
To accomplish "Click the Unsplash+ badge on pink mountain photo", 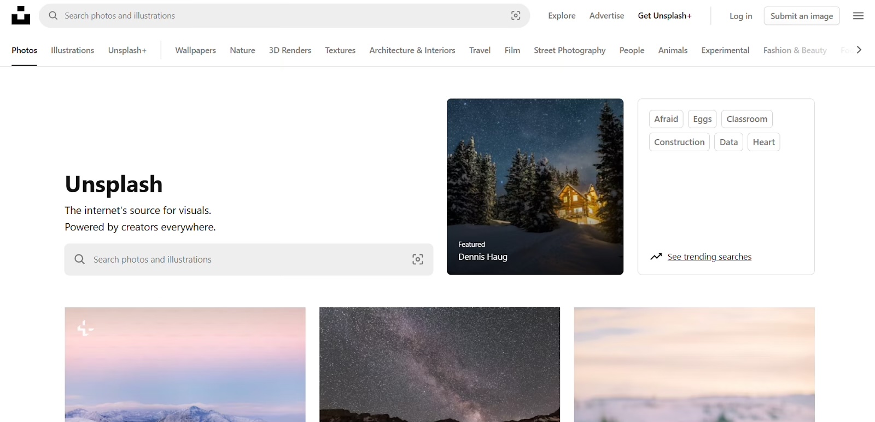I will point(85,328).
